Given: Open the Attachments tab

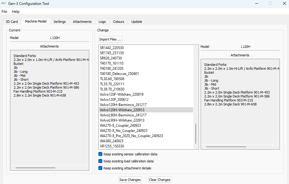Looking at the screenshot, I should click(x=82, y=22).
